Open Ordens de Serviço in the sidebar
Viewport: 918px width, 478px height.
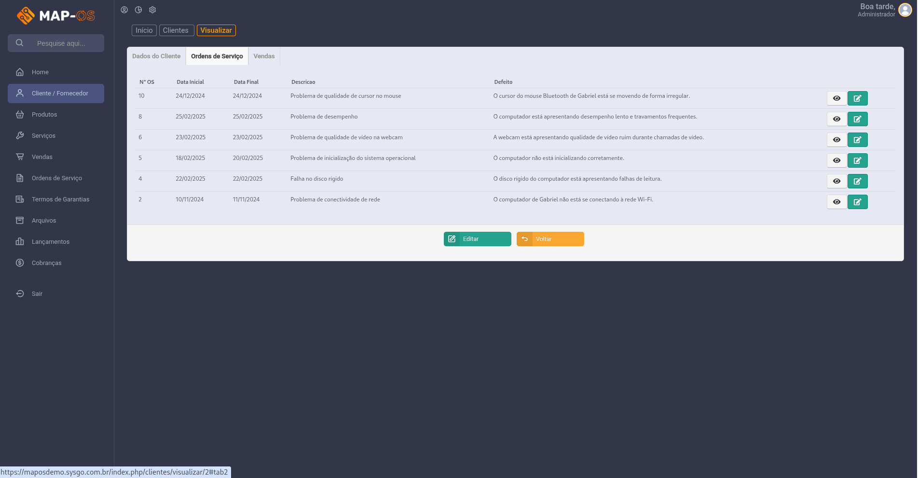(x=56, y=178)
